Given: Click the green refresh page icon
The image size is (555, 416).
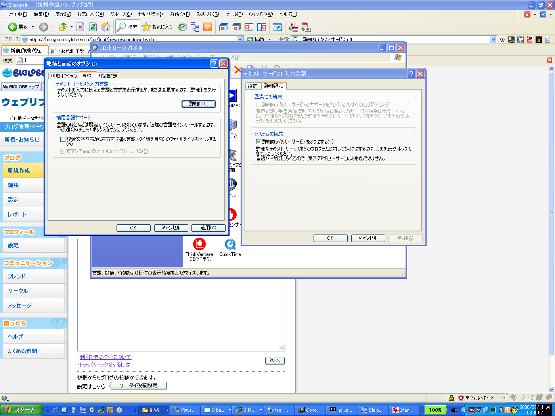Looking at the screenshot, I should tap(93, 27).
